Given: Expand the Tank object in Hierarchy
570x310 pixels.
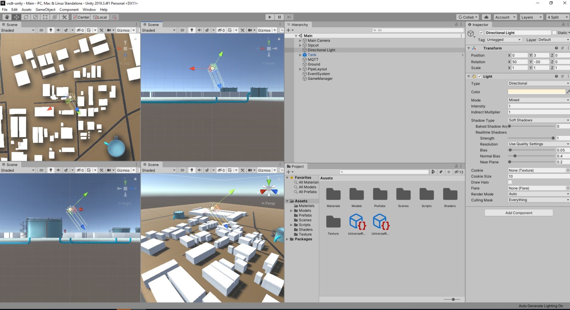Looking at the screenshot, I should coord(300,55).
